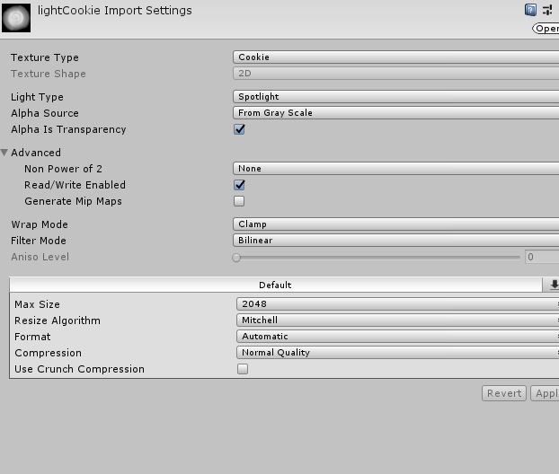Screen dimensions: 559x474
Task: Check Use Crunch Compression
Action: pos(243,369)
